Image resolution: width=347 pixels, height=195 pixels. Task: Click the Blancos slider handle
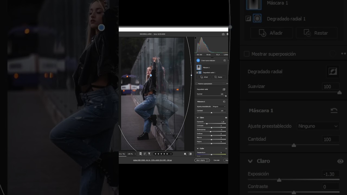(211, 139)
